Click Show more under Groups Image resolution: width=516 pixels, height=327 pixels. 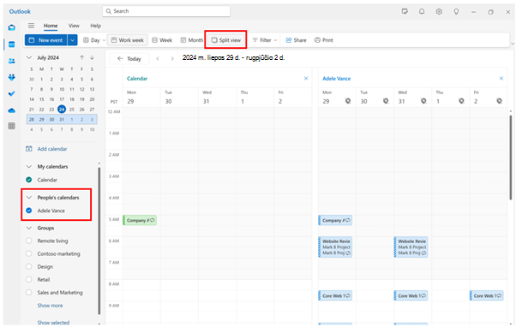point(50,306)
